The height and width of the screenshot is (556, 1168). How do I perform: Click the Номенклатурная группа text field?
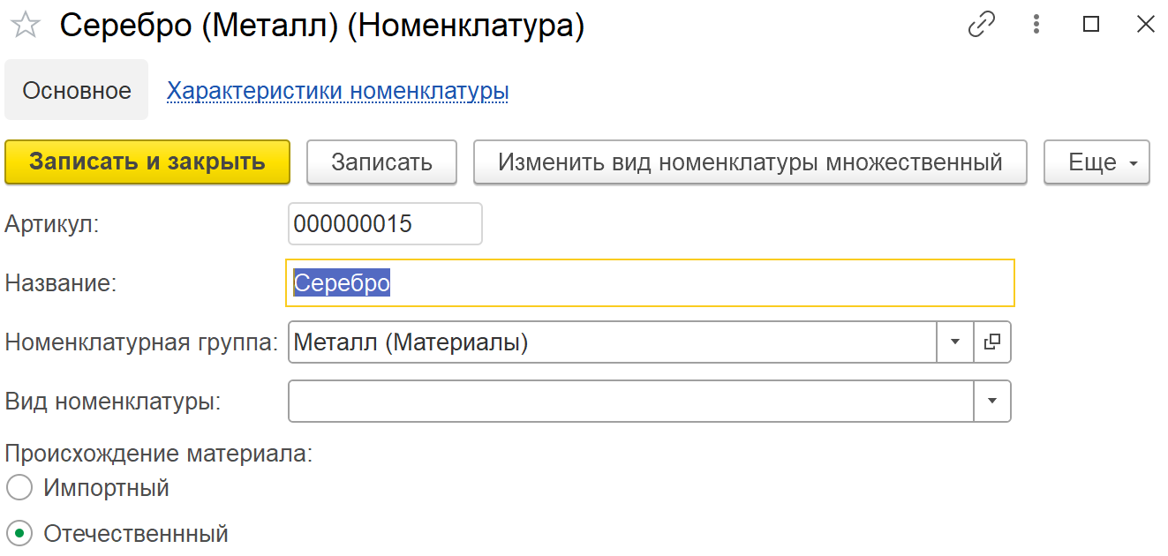coord(613,342)
